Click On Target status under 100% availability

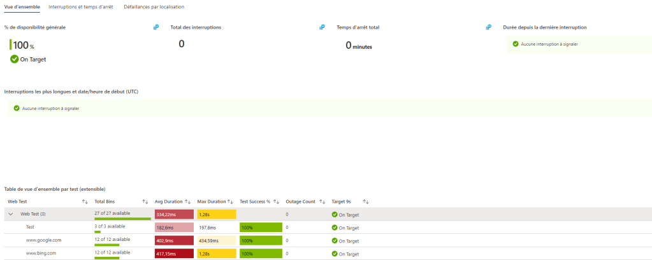29,59
